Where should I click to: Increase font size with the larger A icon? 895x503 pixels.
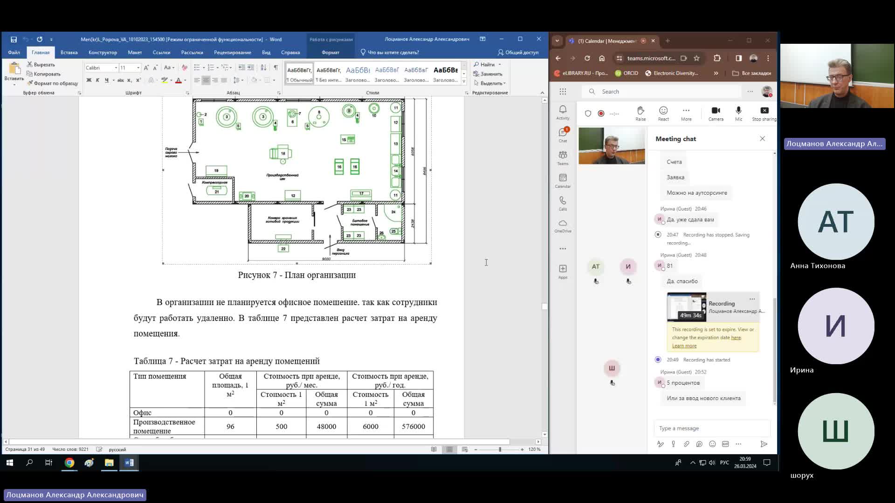pyautogui.click(x=146, y=68)
